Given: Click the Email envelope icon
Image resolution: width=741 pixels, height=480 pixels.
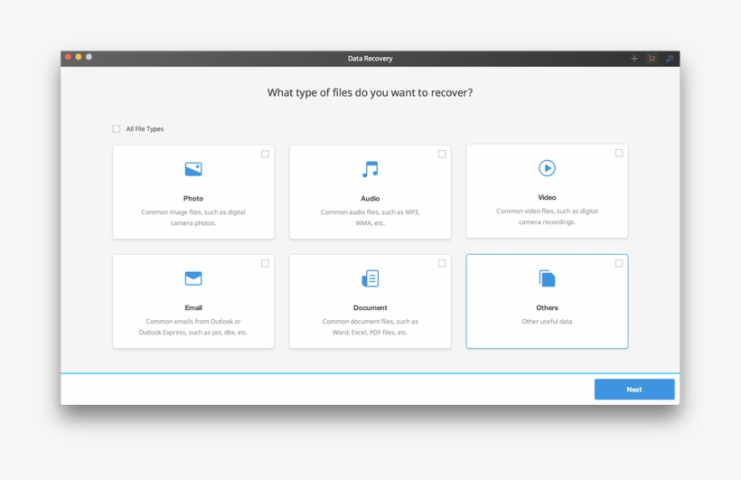Looking at the screenshot, I should 193,278.
